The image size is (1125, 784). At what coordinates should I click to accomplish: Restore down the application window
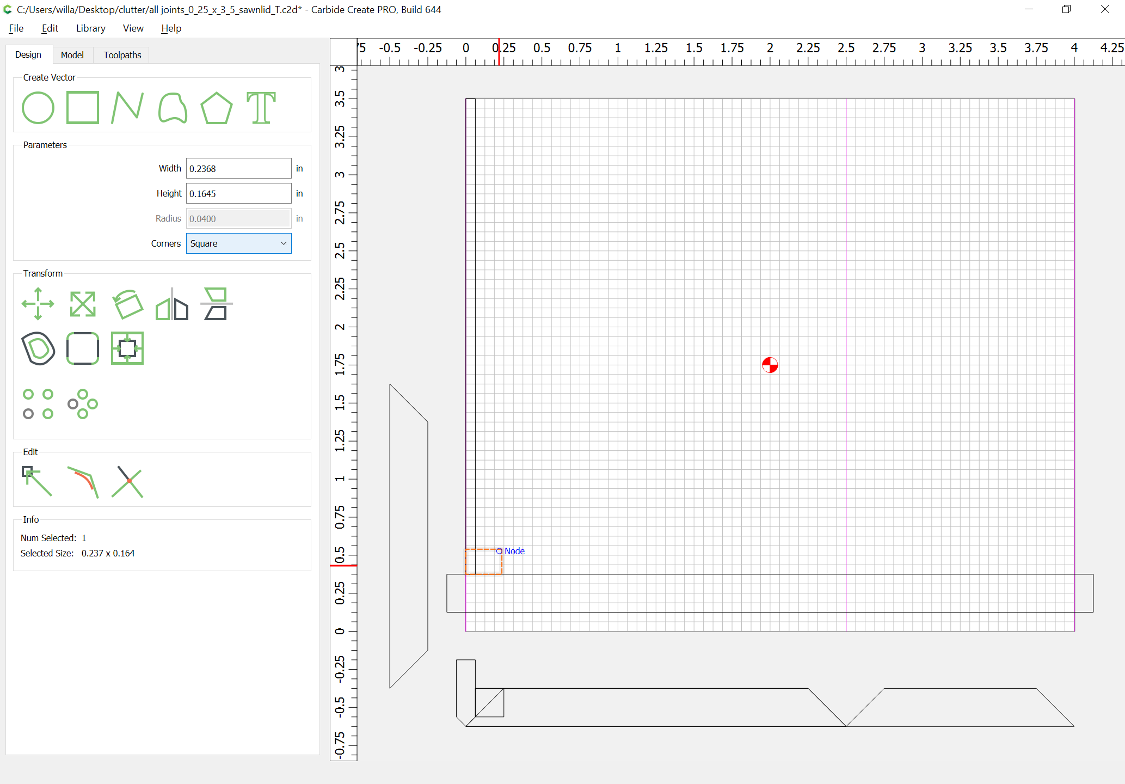click(1066, 9)
